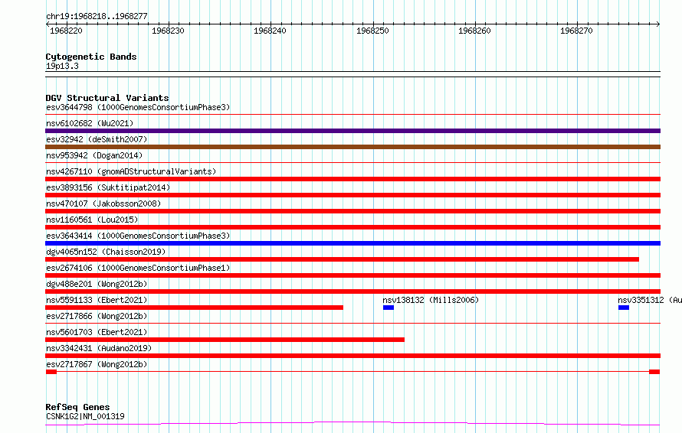Click the left red block of esv2717867
This screenshot has width=682, height=433.
point(51,372)
